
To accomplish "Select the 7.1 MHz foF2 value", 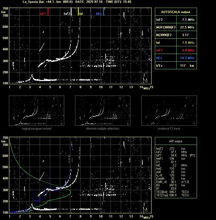I will click(x=188, y=20).
